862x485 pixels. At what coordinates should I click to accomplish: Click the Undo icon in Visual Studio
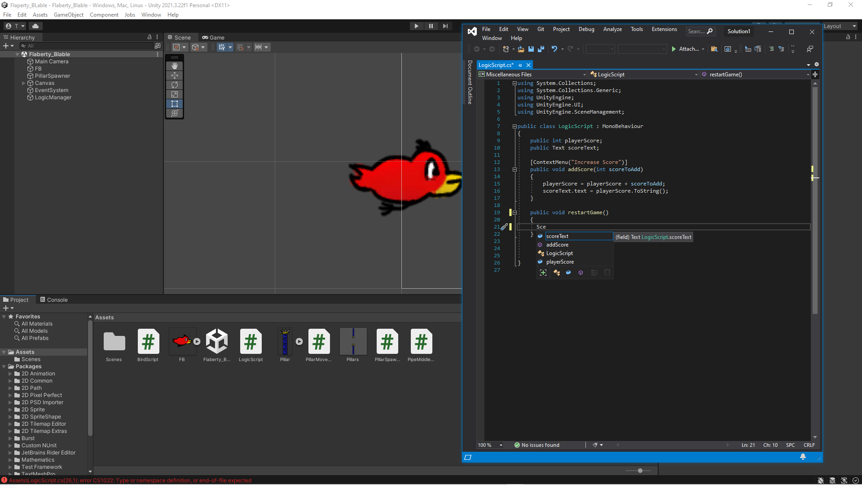(x=555, y=49)
